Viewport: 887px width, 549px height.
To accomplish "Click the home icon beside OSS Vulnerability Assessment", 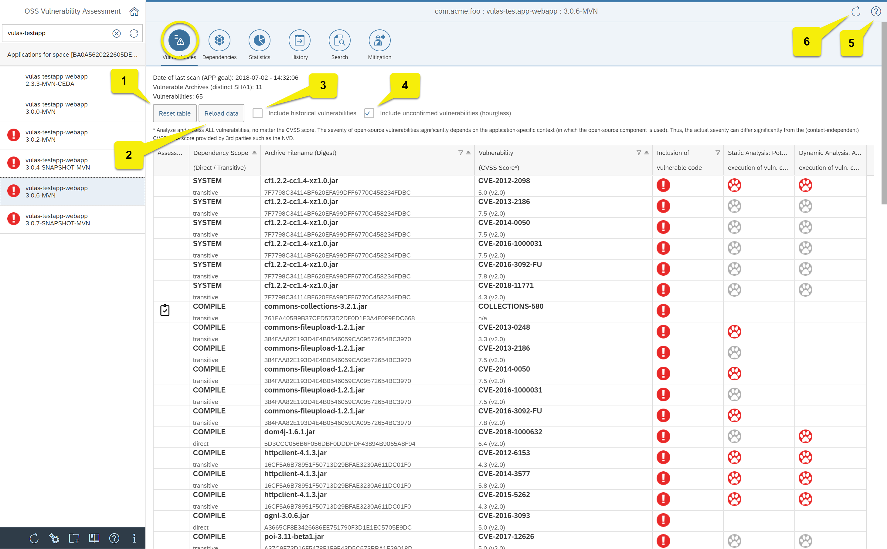I will click(x=134, y=11).
